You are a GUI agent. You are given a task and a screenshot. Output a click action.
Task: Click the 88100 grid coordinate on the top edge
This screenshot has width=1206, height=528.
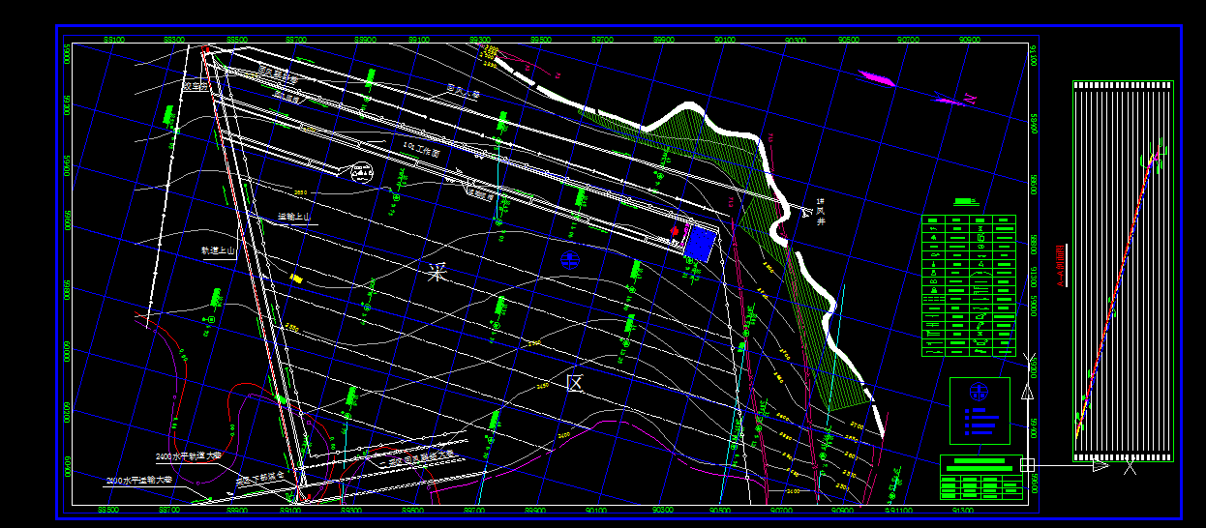point(112,40)
